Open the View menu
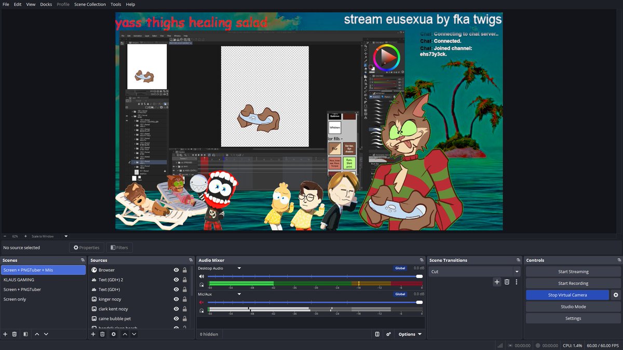 point(31,4)
